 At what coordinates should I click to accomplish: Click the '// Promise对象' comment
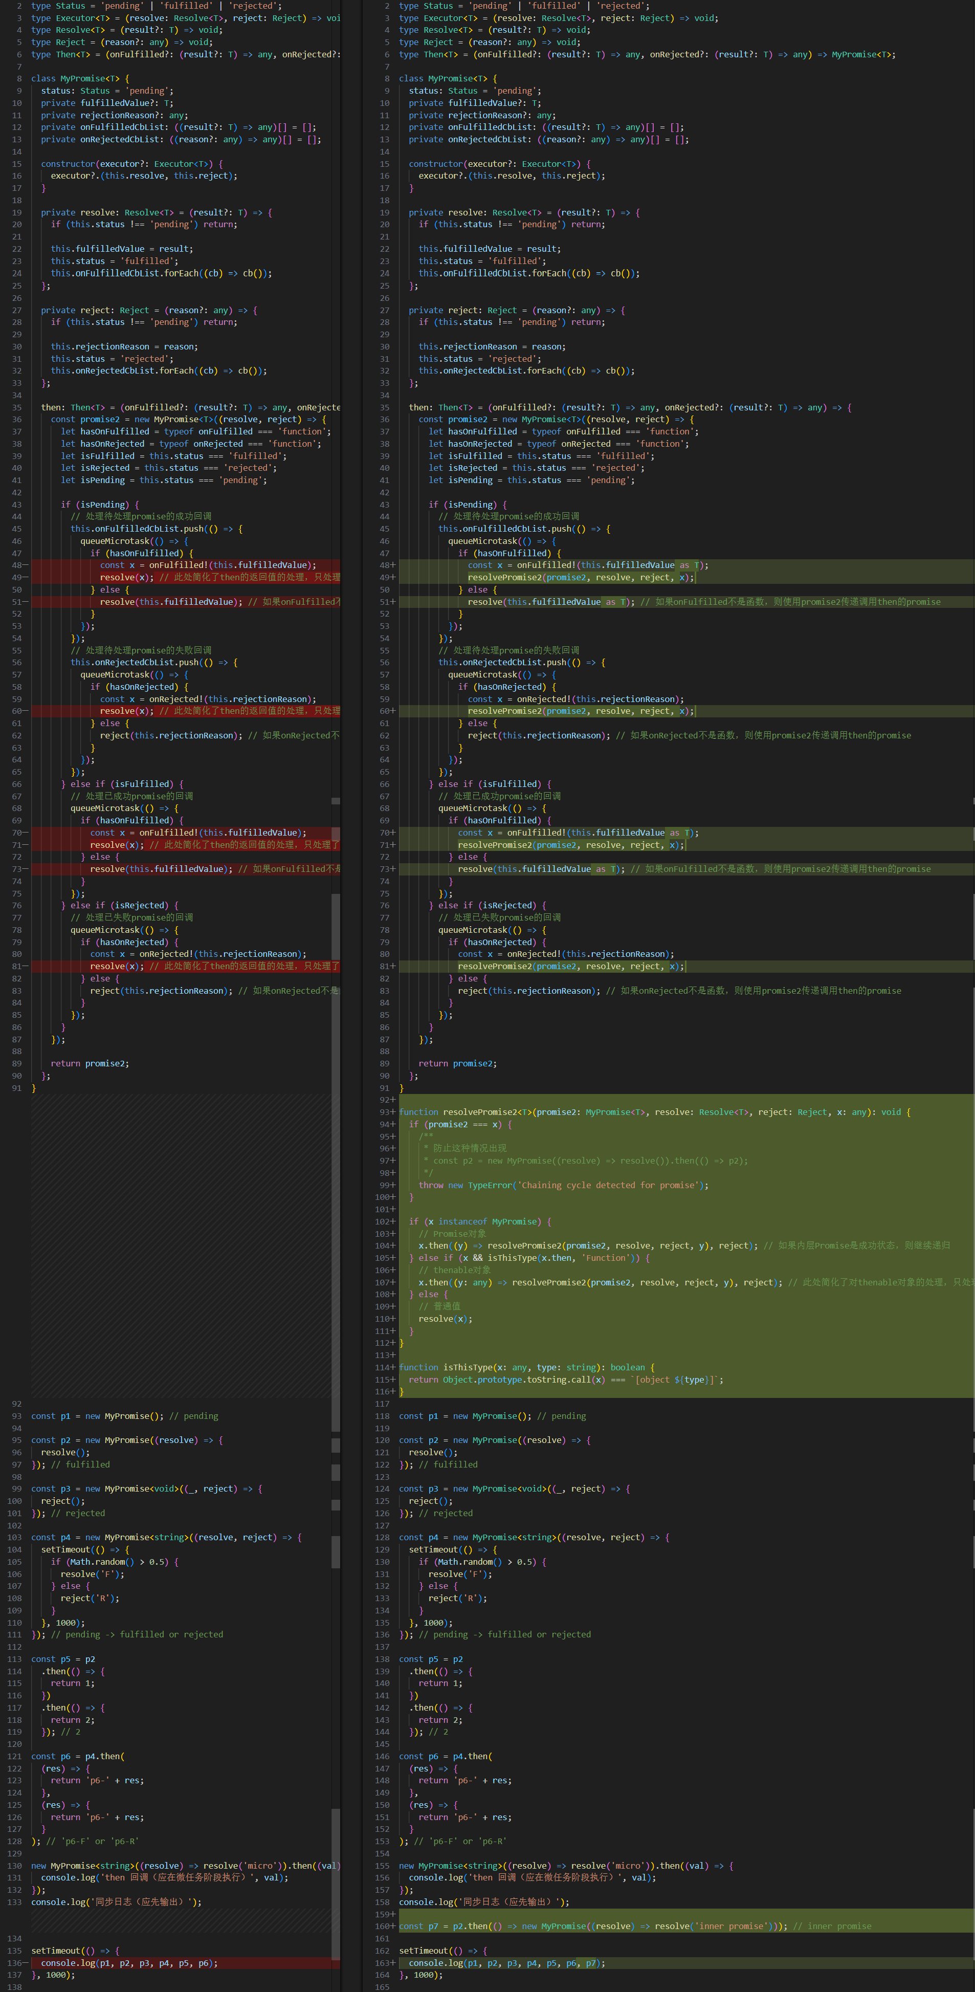[x=452, y=1233]
